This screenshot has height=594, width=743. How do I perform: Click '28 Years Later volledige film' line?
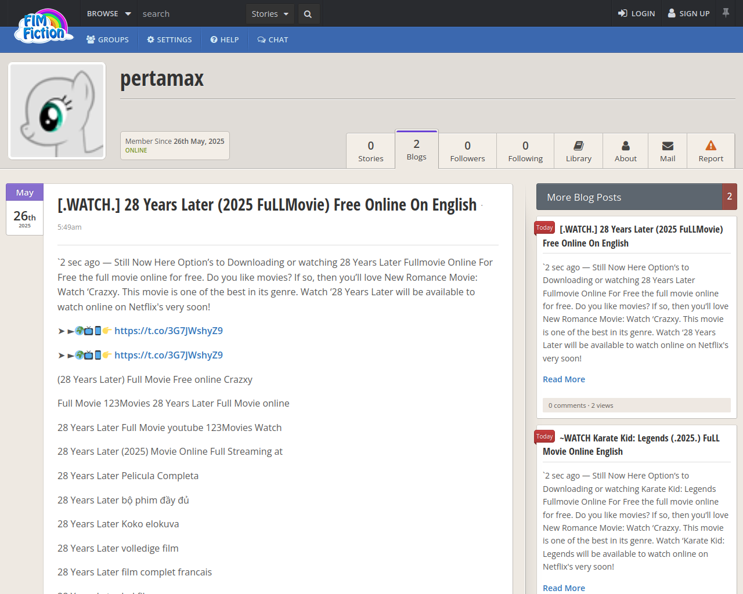point(118,548)
